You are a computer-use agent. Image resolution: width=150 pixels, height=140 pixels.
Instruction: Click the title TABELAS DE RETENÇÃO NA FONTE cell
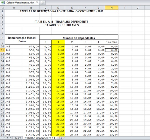click(62, 11)
